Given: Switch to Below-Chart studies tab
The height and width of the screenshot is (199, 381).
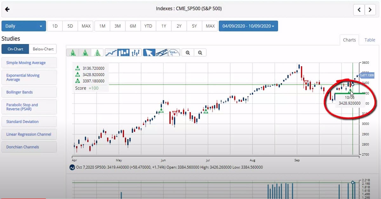Looking at the screenshot, I should 43,49.
